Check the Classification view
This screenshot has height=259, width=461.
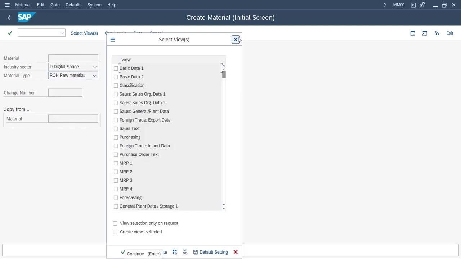[x=116, y=86]
